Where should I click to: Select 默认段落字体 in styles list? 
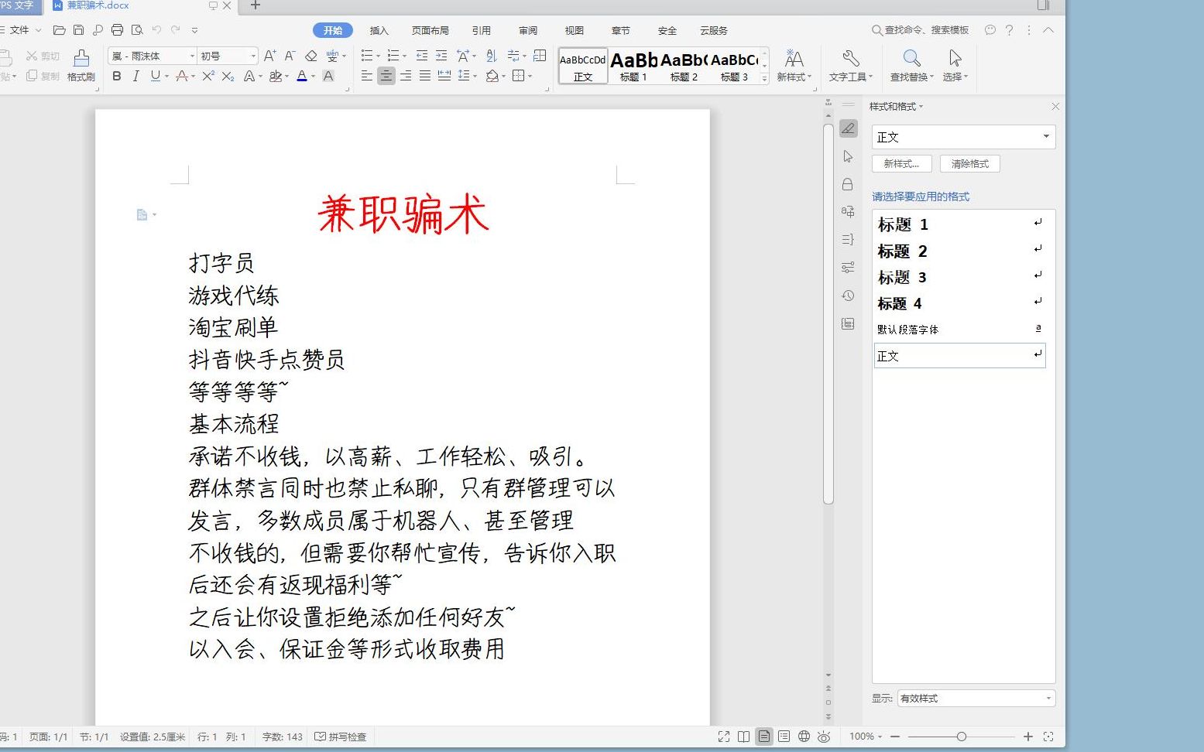[960, 330]
